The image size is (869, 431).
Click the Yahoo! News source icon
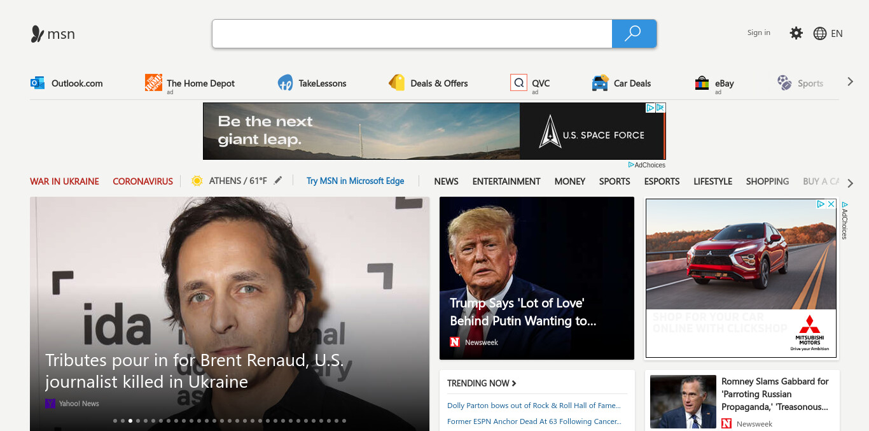pyautogui.click(x=50, y=403)
